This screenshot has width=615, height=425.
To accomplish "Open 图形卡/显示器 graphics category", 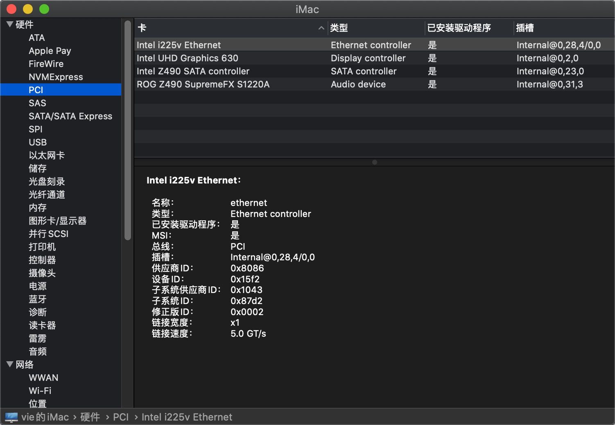I will click(x=58, y=221).
